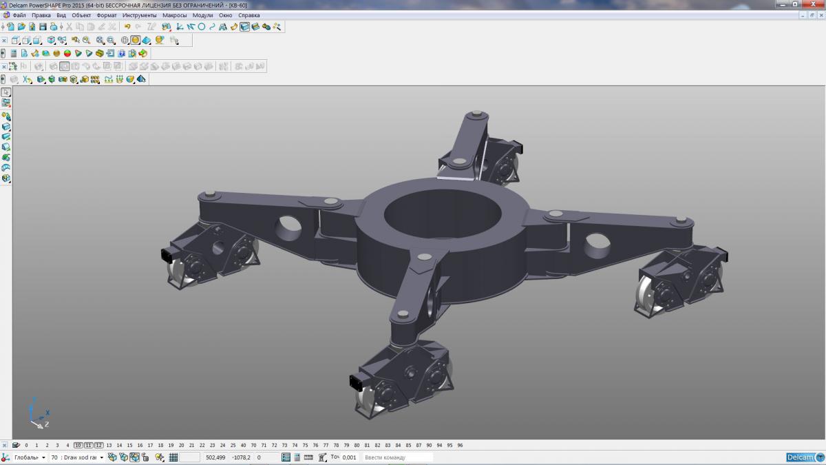Viewport: 826px width, 465px height.
Task: Select the Text annotation tool
Action: [223, 26]
